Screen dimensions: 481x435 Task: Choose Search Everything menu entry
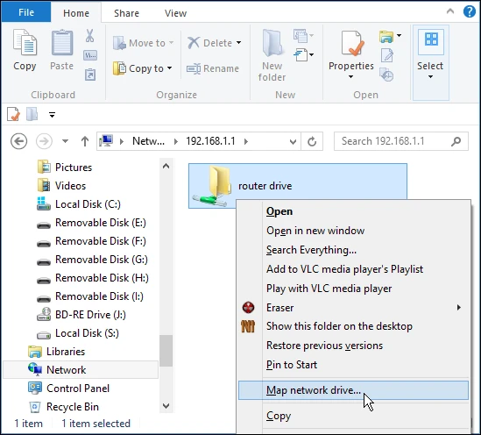[x=353, y=250]
